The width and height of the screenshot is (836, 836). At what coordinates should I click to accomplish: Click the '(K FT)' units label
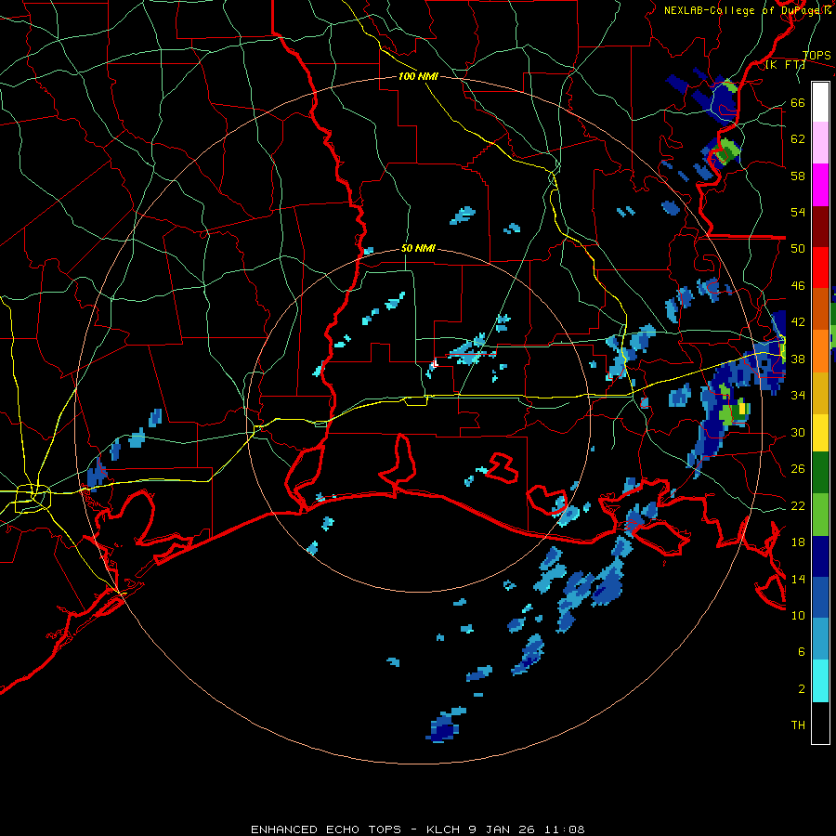click(785, 65)
